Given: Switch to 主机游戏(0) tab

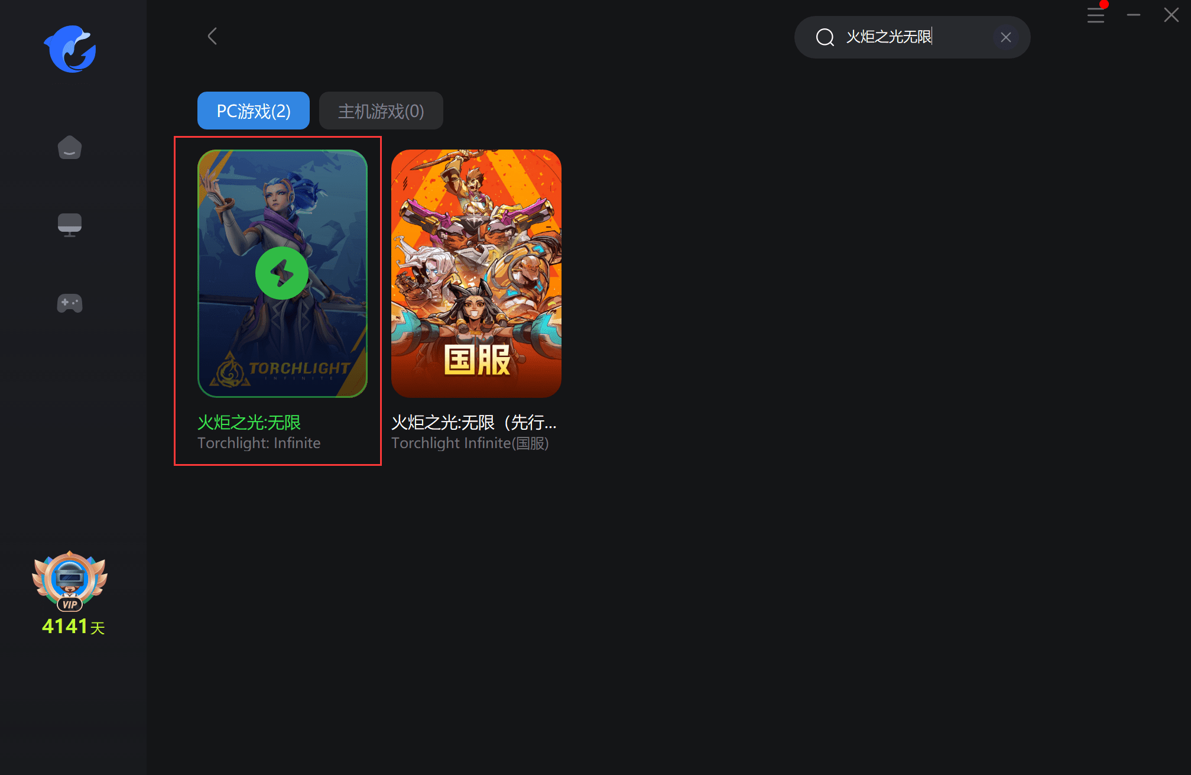Looking at the screenshot, I should (380, 110).
